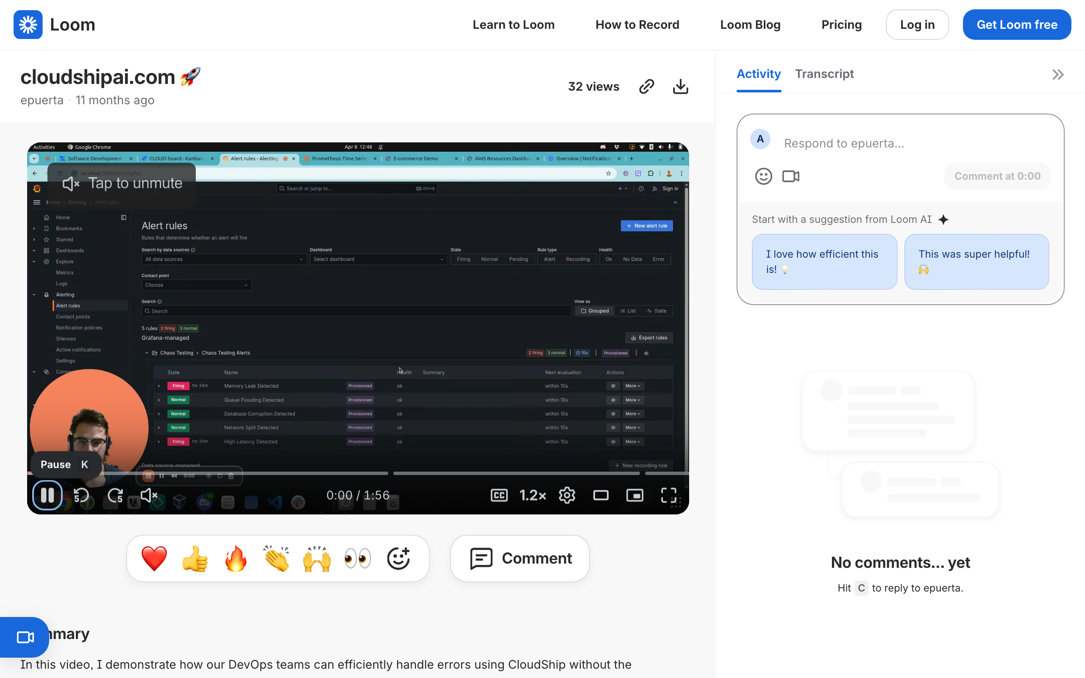Record a video comment icon
The image size is (1085, 678).
pos(790,176)
